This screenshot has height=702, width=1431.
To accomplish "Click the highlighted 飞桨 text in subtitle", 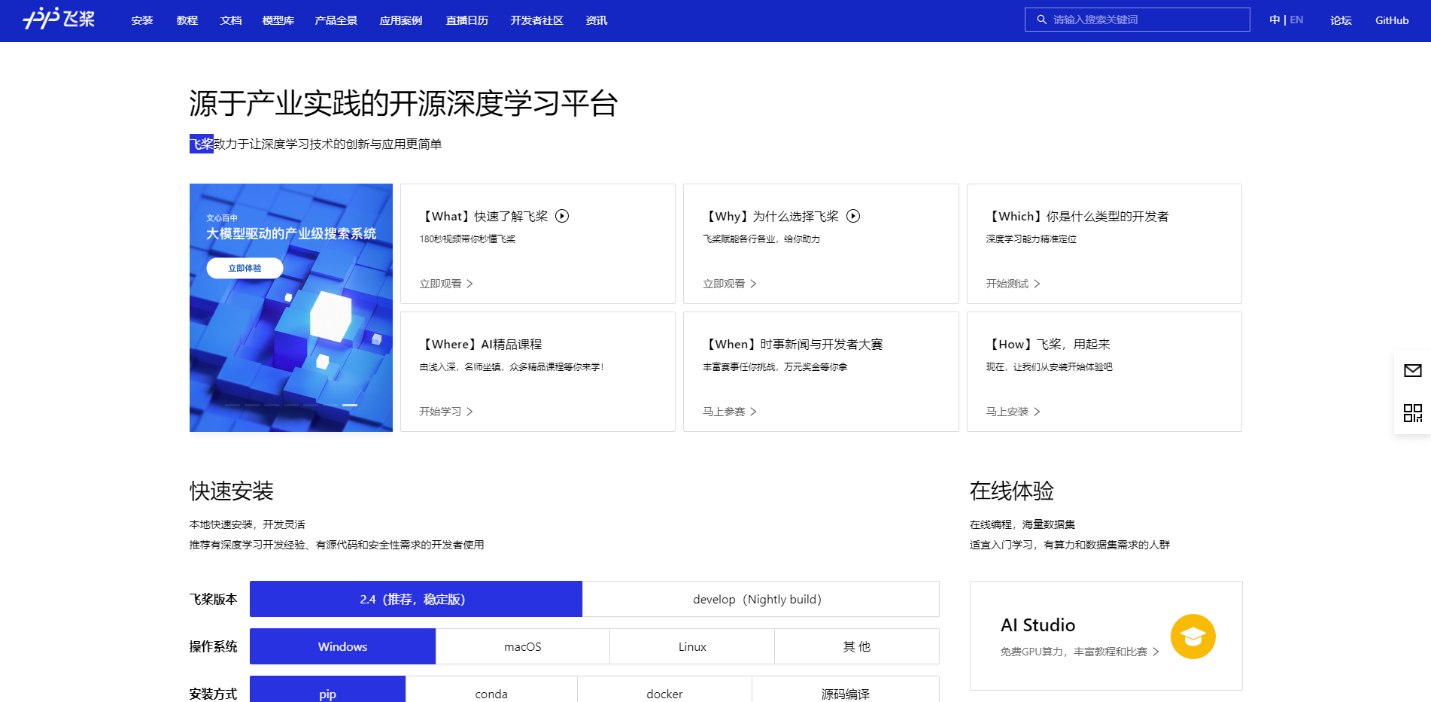I will 202,144.
